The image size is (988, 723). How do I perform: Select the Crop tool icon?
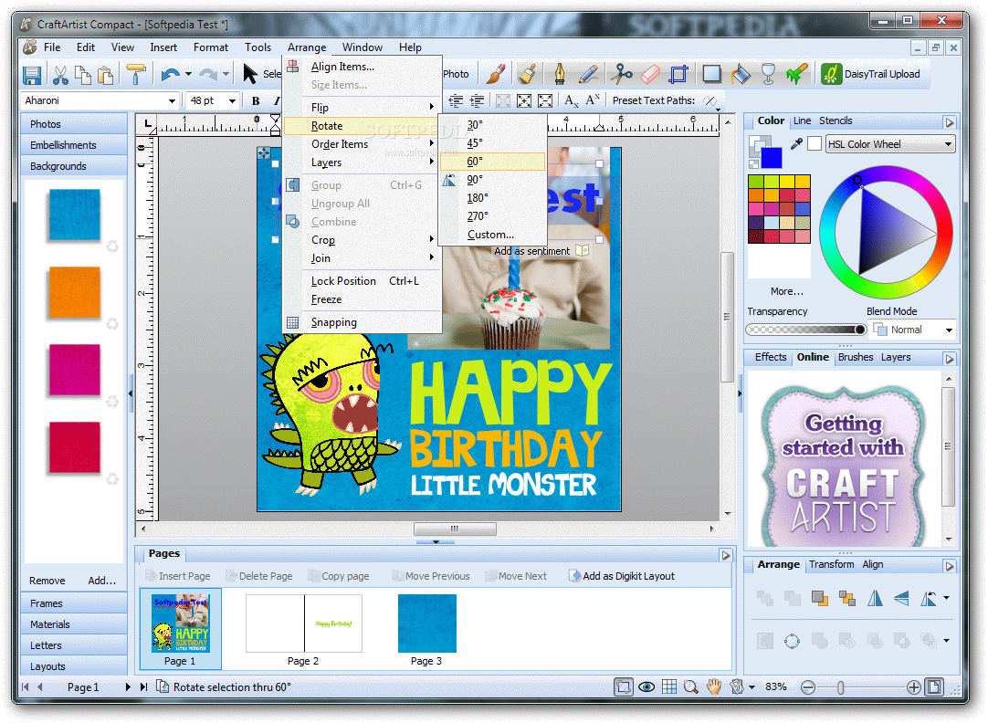tap(678, 74)
